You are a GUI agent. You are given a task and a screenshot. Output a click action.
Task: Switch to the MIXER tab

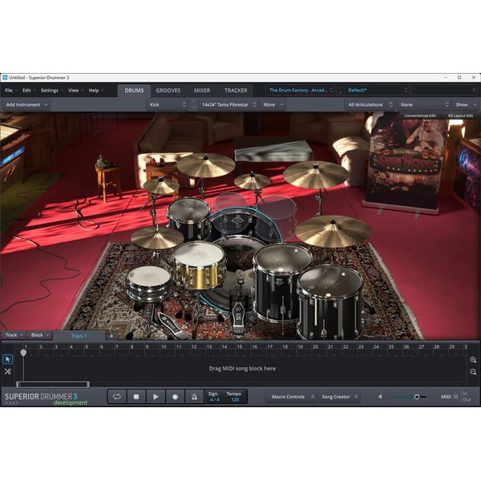[202, 90]
